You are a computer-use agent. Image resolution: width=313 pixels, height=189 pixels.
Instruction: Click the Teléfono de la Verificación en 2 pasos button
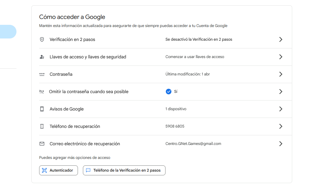(124, 170)
